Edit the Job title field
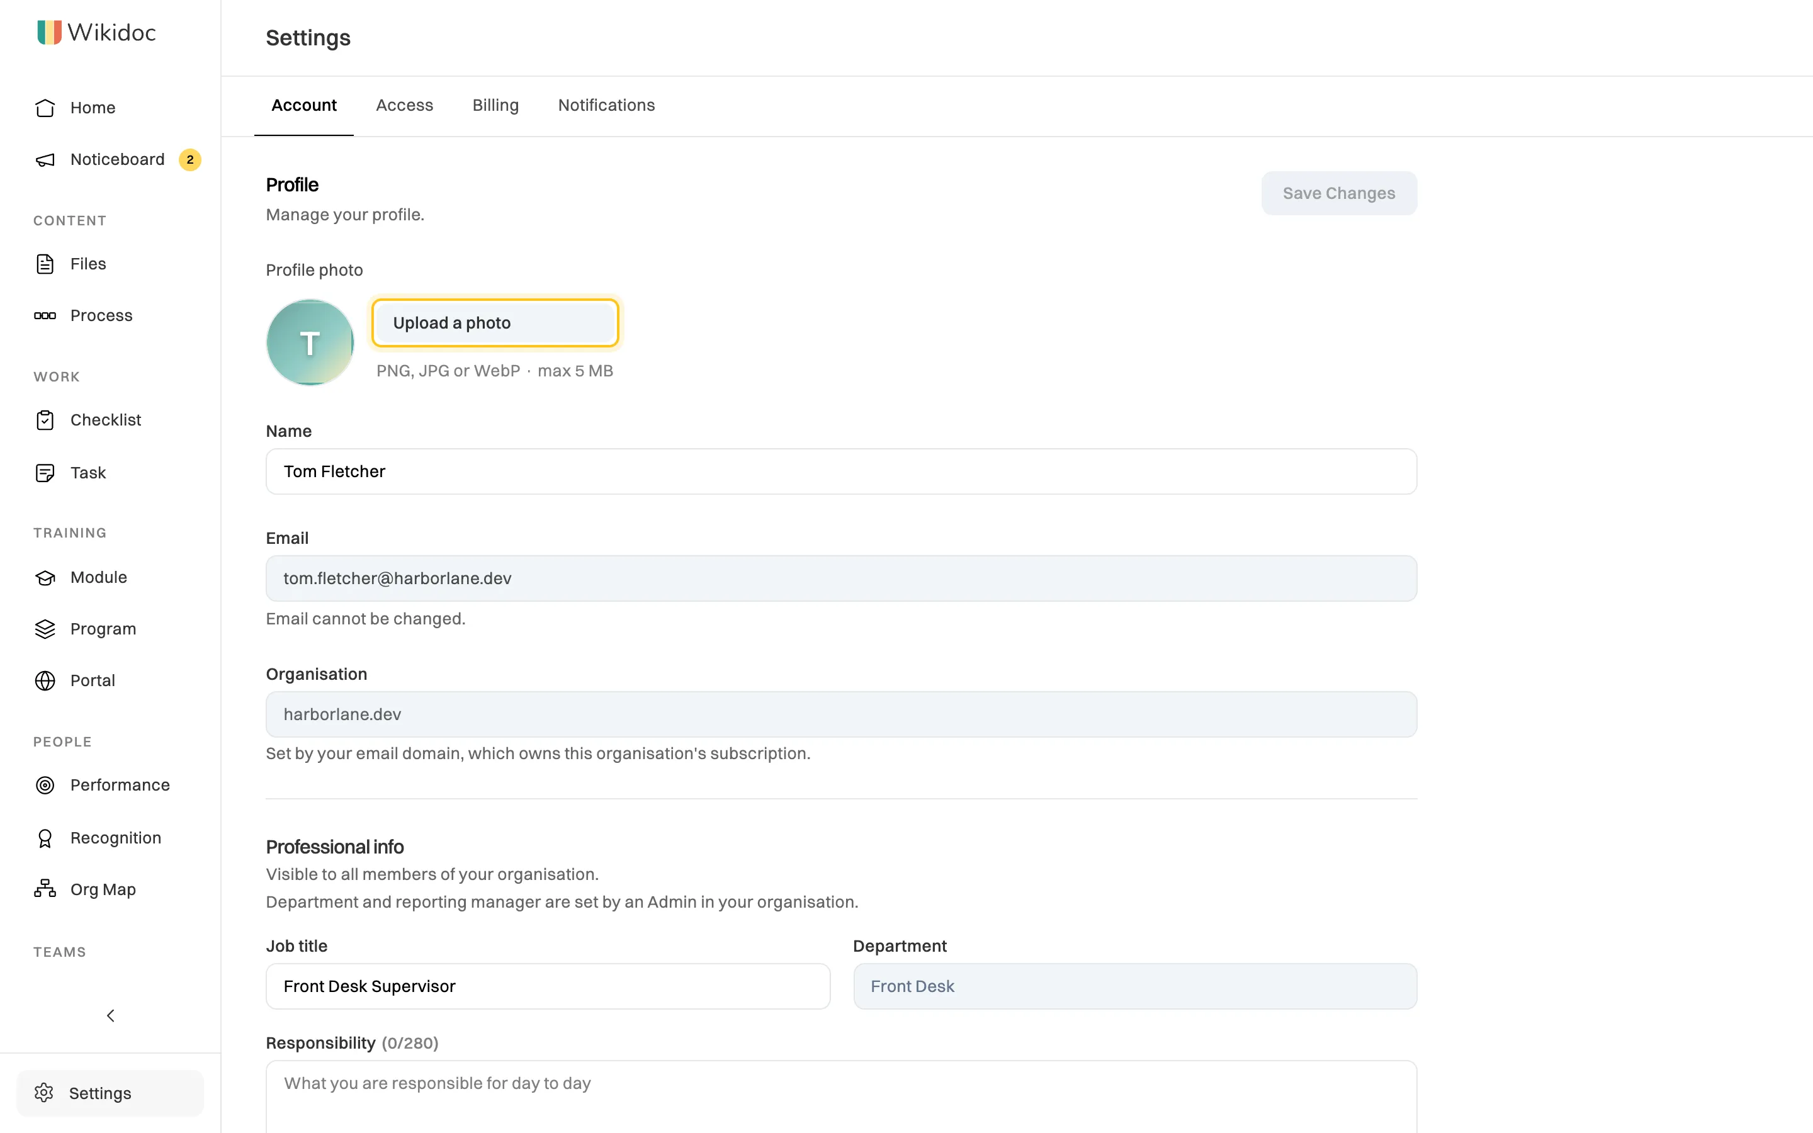Image resolution: width=1813 pixels, height=1133 pixels. pos(548,986)
